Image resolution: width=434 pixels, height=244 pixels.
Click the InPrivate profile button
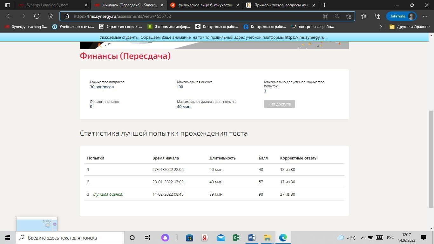point(401,16)
